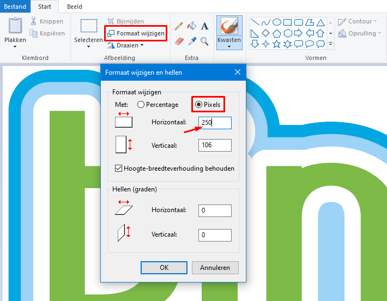Click the Bijsnijden command
387x301 pixels.
pos(125,21)
